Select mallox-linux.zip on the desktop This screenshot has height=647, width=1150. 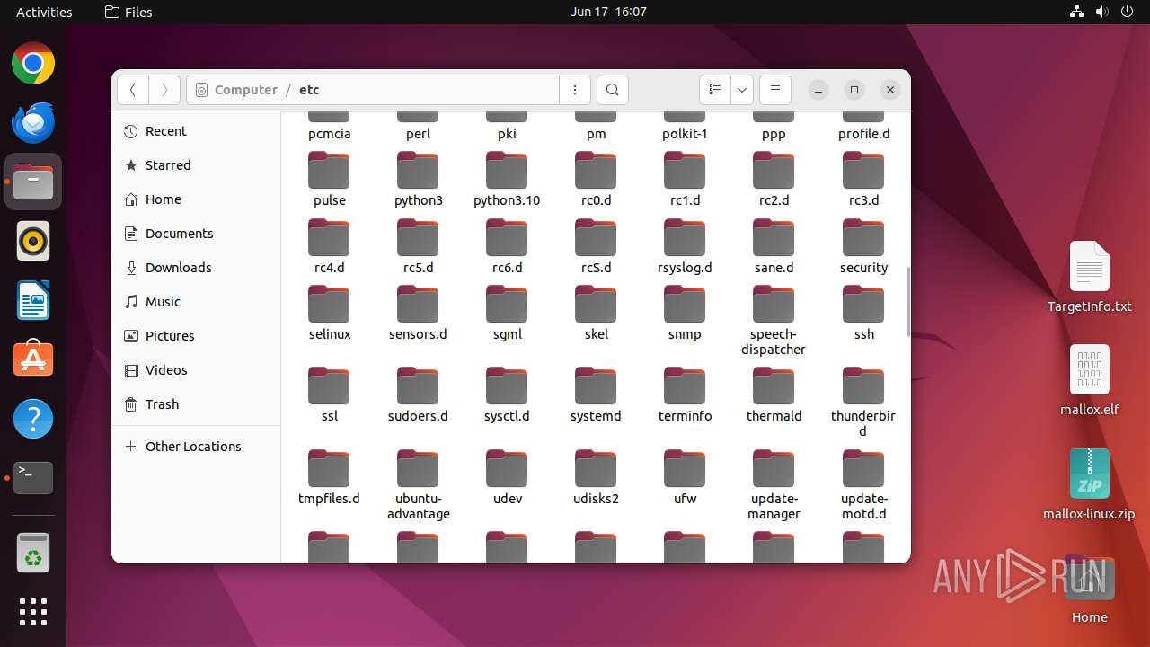(1089, 485)
